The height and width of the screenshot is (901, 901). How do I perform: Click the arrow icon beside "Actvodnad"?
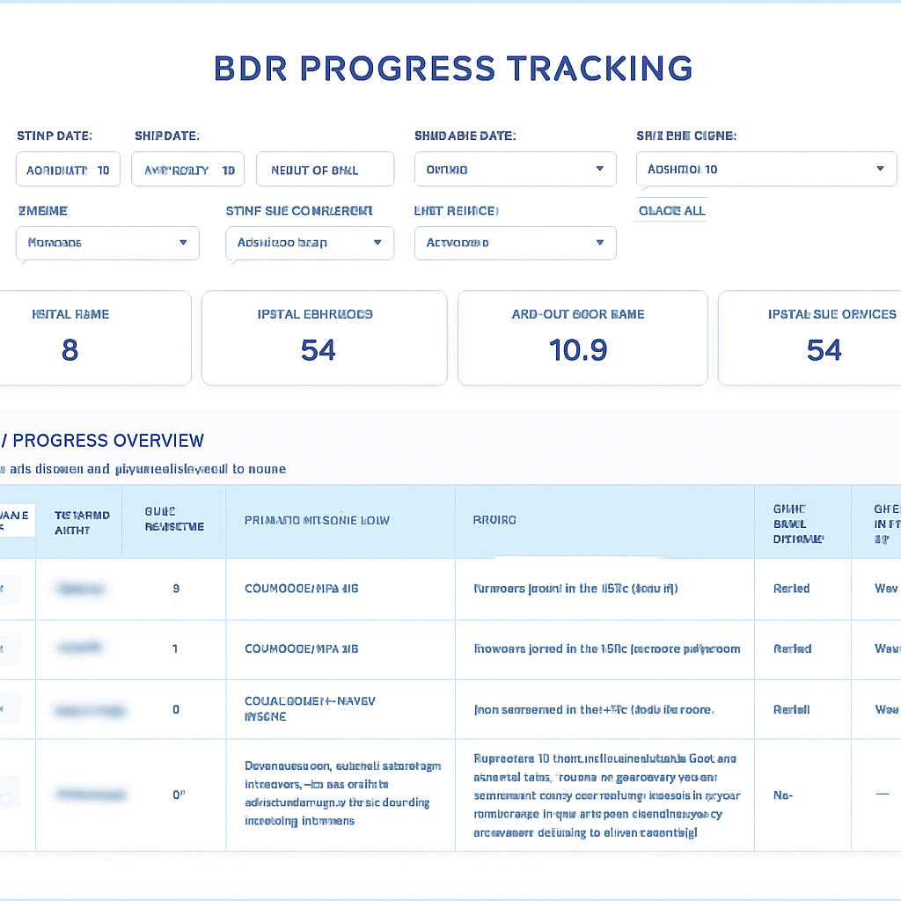[599, 243]
